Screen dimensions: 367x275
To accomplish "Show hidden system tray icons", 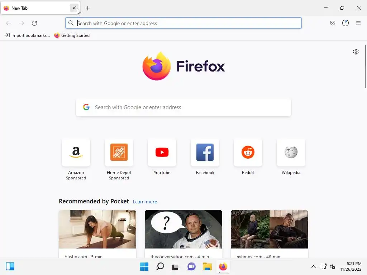I will pos(314,266).
